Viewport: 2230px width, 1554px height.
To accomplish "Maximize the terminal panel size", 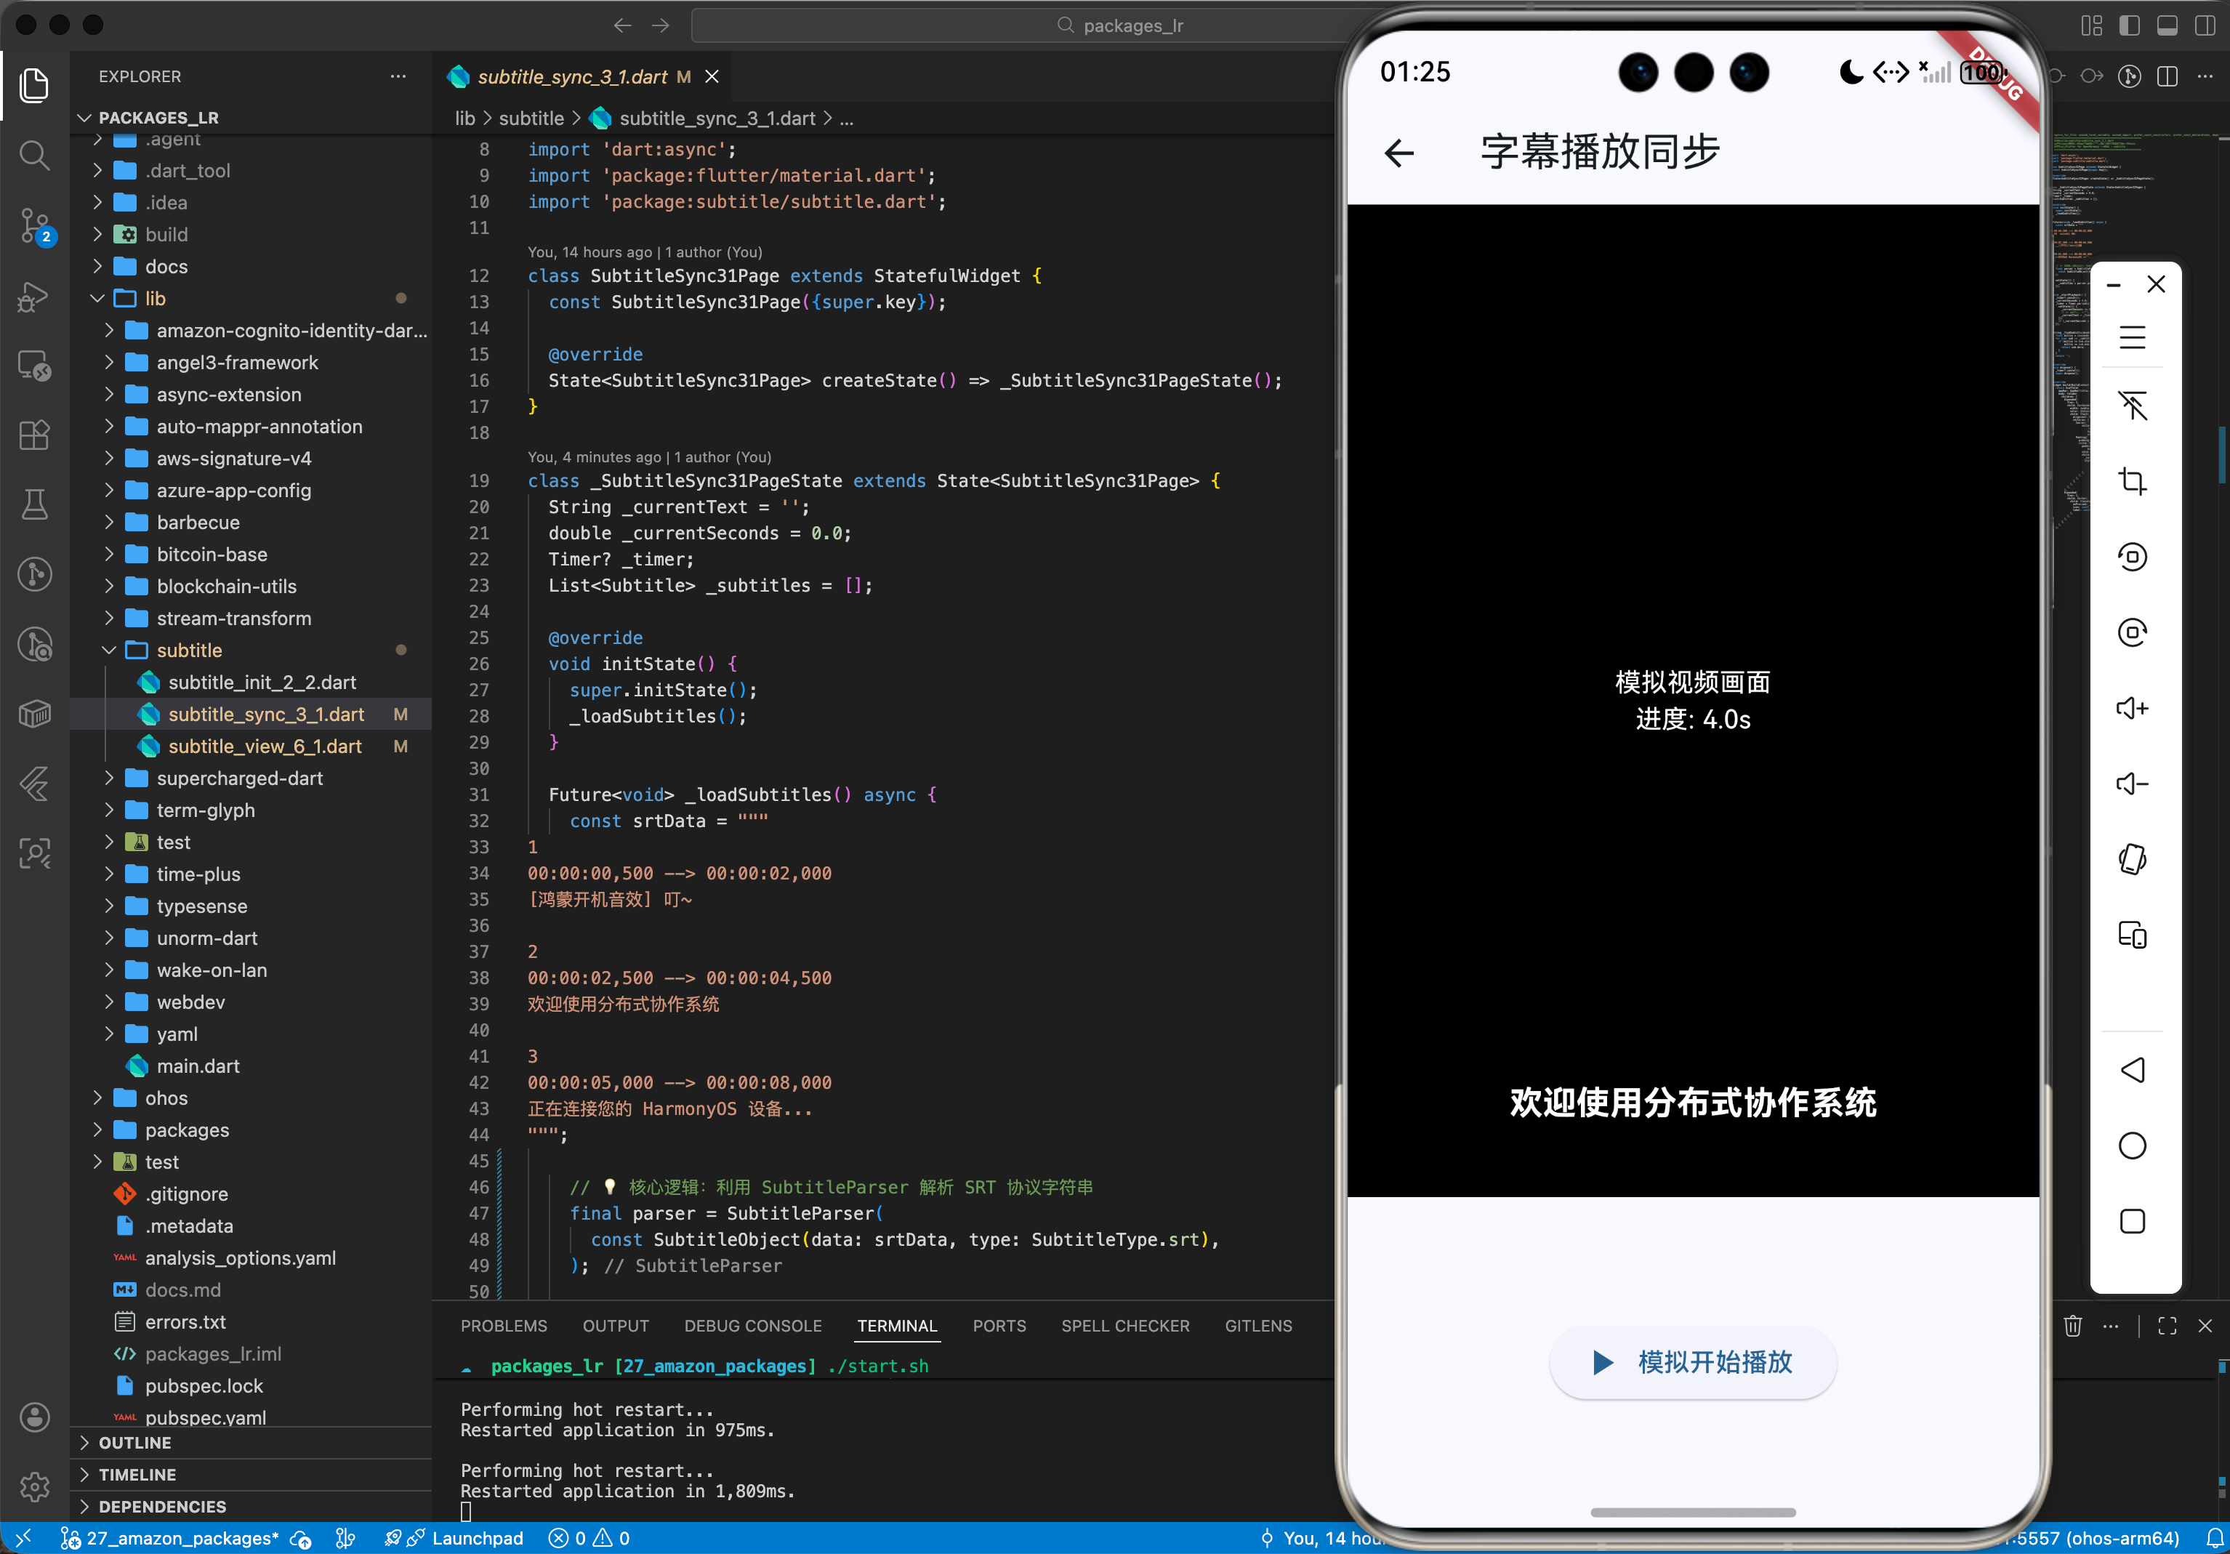I will [2167, 1326].
